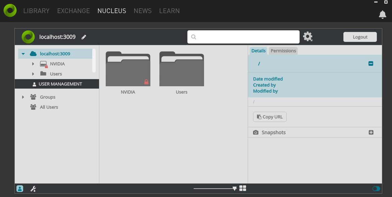Collapse the localhost:3009 tree node
392x197 pixels.
(23, 54)
